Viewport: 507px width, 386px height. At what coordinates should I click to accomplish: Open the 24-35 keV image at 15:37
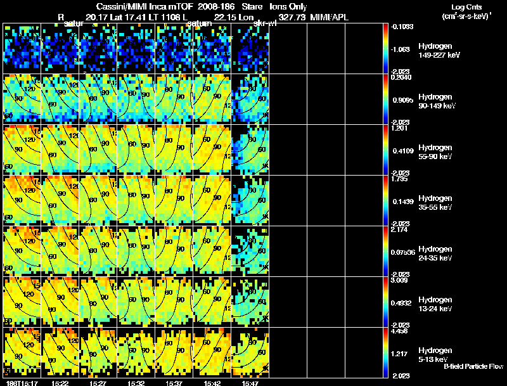174,252
